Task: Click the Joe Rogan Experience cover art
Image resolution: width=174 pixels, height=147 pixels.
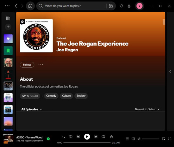Action: coord(36,36)
